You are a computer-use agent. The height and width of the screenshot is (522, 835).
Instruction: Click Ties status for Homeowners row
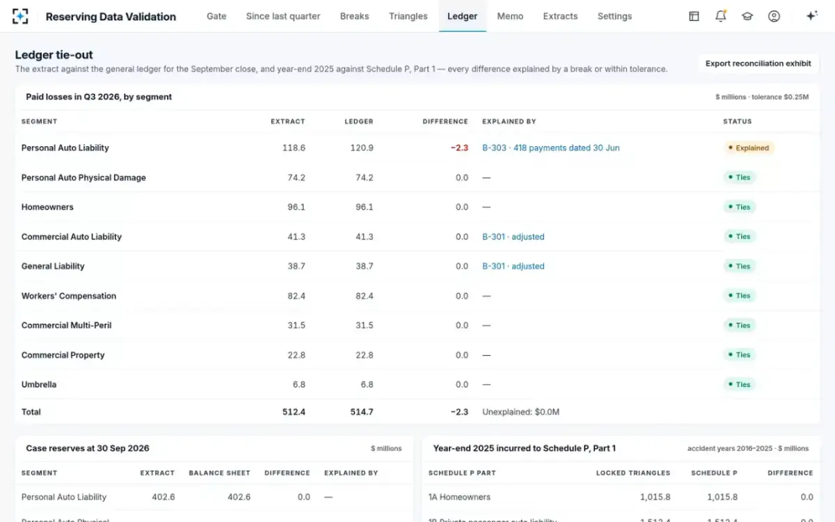[739, 207]
